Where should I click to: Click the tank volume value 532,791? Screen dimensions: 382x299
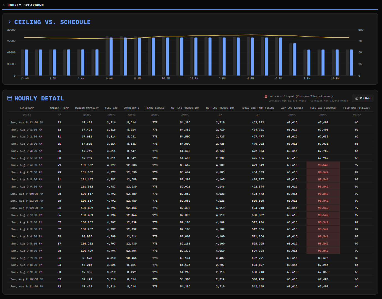(x=258, y=258)
